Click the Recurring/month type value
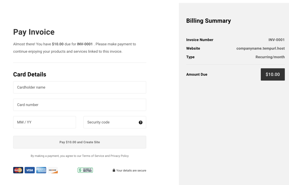The width and height of the screenshot is (289, 185). point(270,57)
